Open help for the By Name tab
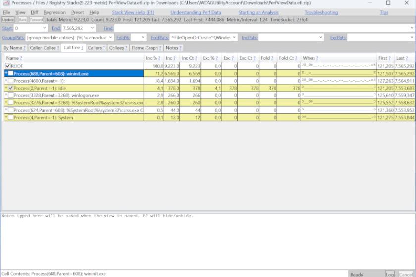Screen dimensions: 416x277 (x=25, y=48)
